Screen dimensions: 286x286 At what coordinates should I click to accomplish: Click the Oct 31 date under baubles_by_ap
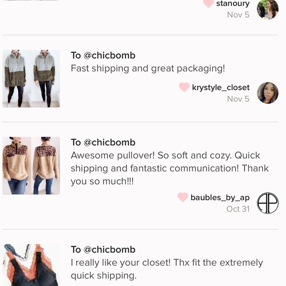[x=238, y=209]
